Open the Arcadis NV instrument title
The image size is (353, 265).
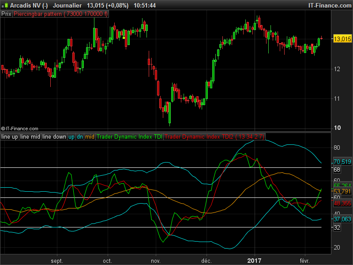pyautogui.click(x=29, y=5)
